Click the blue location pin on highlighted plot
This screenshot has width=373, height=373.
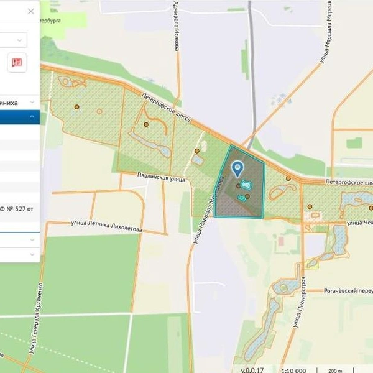coord(237,169)
